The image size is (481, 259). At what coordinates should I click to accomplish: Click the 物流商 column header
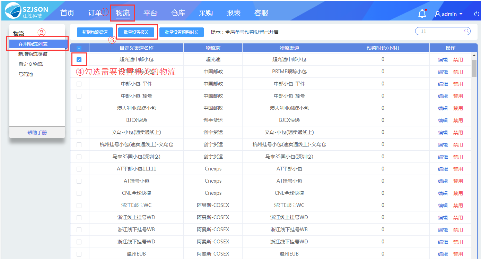point(213,48)
